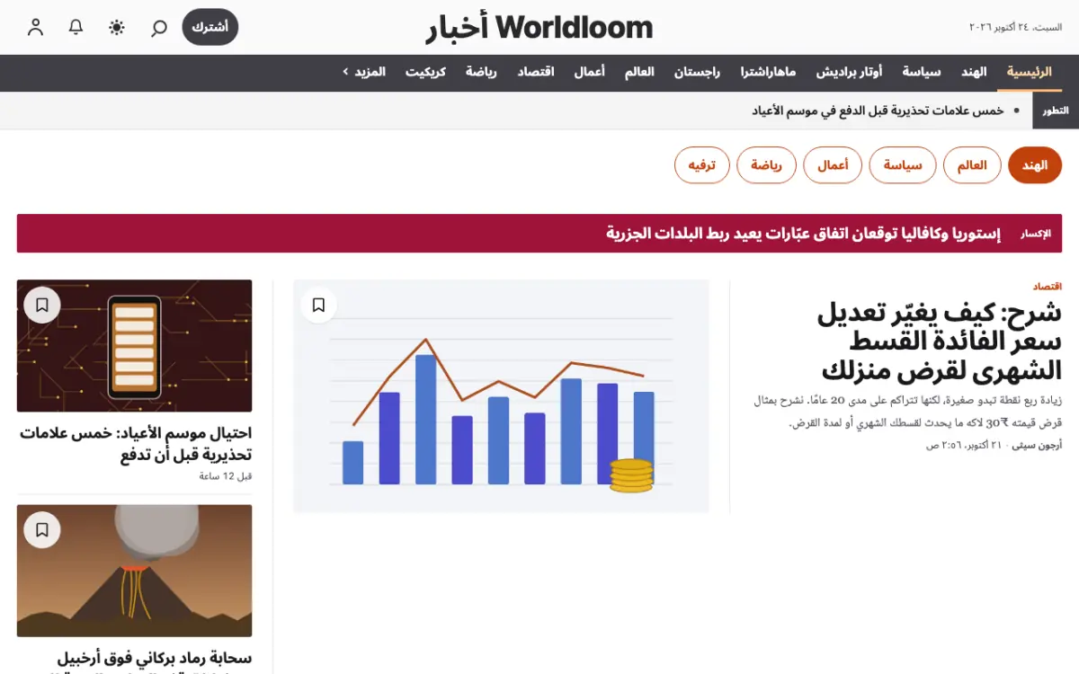The height and width of the screenshot is (674, 1079).
Task: Click author name أرجون سيتي
Action: point(1037,446)
